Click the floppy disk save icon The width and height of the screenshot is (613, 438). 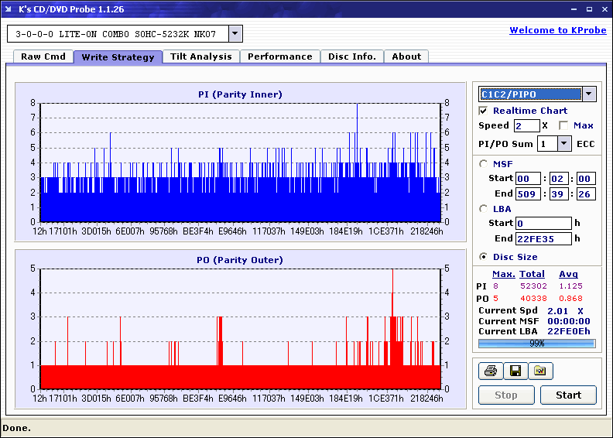click(x=515, y=371)
